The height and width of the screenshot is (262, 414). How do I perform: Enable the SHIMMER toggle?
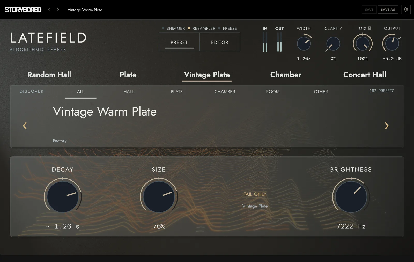point(173,28)
